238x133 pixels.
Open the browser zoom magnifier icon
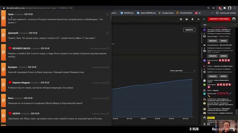pyautogui.click(x=208, y=8)
